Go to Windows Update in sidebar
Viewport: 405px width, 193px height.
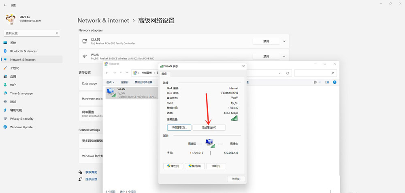[21, 127]
